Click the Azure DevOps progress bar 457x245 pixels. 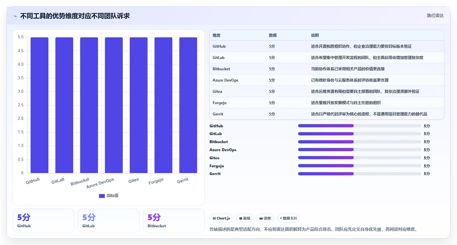pyautogui.click(x=360, y=150)
